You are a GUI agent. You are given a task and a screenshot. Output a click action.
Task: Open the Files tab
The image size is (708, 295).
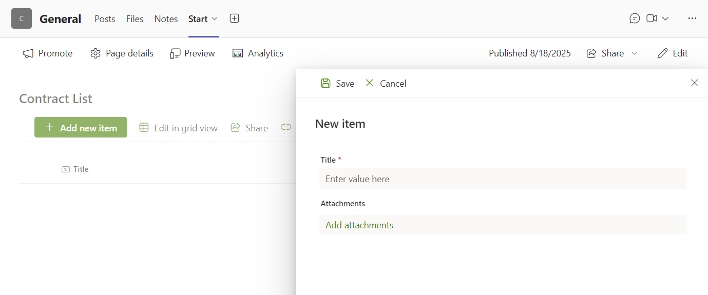point(135,19)
